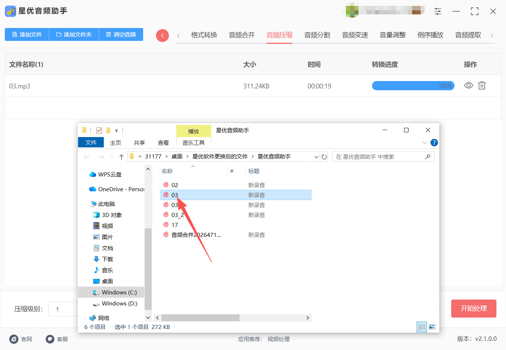Image resolution: width=506 pixels, height=350 pixels.
Task: Open the 查看 ribbon tab
Action: coord(163,143)
